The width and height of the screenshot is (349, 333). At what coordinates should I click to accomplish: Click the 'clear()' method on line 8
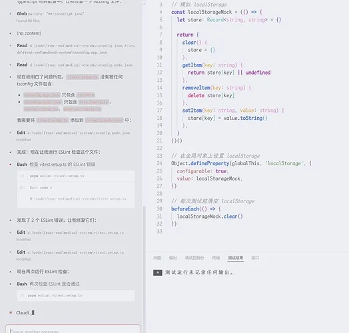pyautogui.click(x=192, y=43)
